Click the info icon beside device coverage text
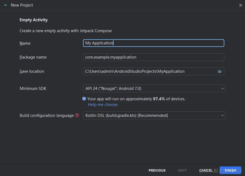 [84, 99]
